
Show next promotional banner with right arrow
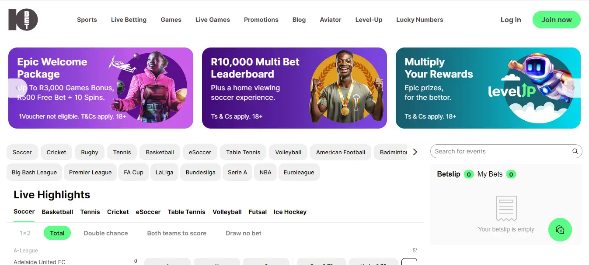(x=573, y=88)
